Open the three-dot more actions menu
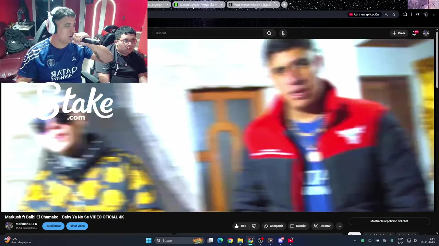The width and height of the screenshot is (439, 246). (x=339, y=226)
